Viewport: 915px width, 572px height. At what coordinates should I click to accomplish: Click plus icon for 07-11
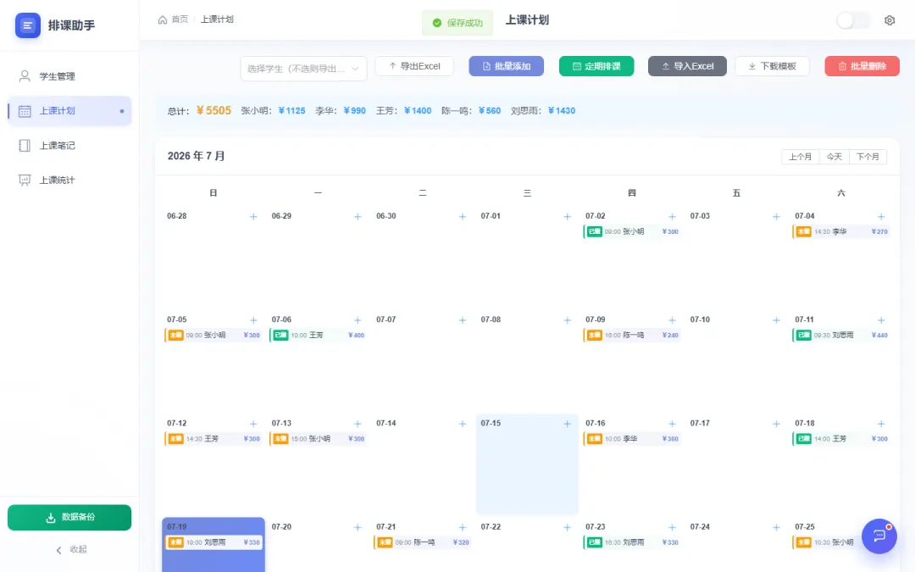click(881, 320)
